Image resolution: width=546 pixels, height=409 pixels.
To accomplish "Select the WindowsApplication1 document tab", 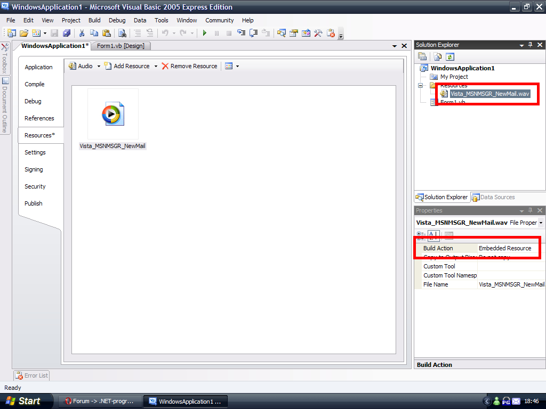I will point(55,46).
